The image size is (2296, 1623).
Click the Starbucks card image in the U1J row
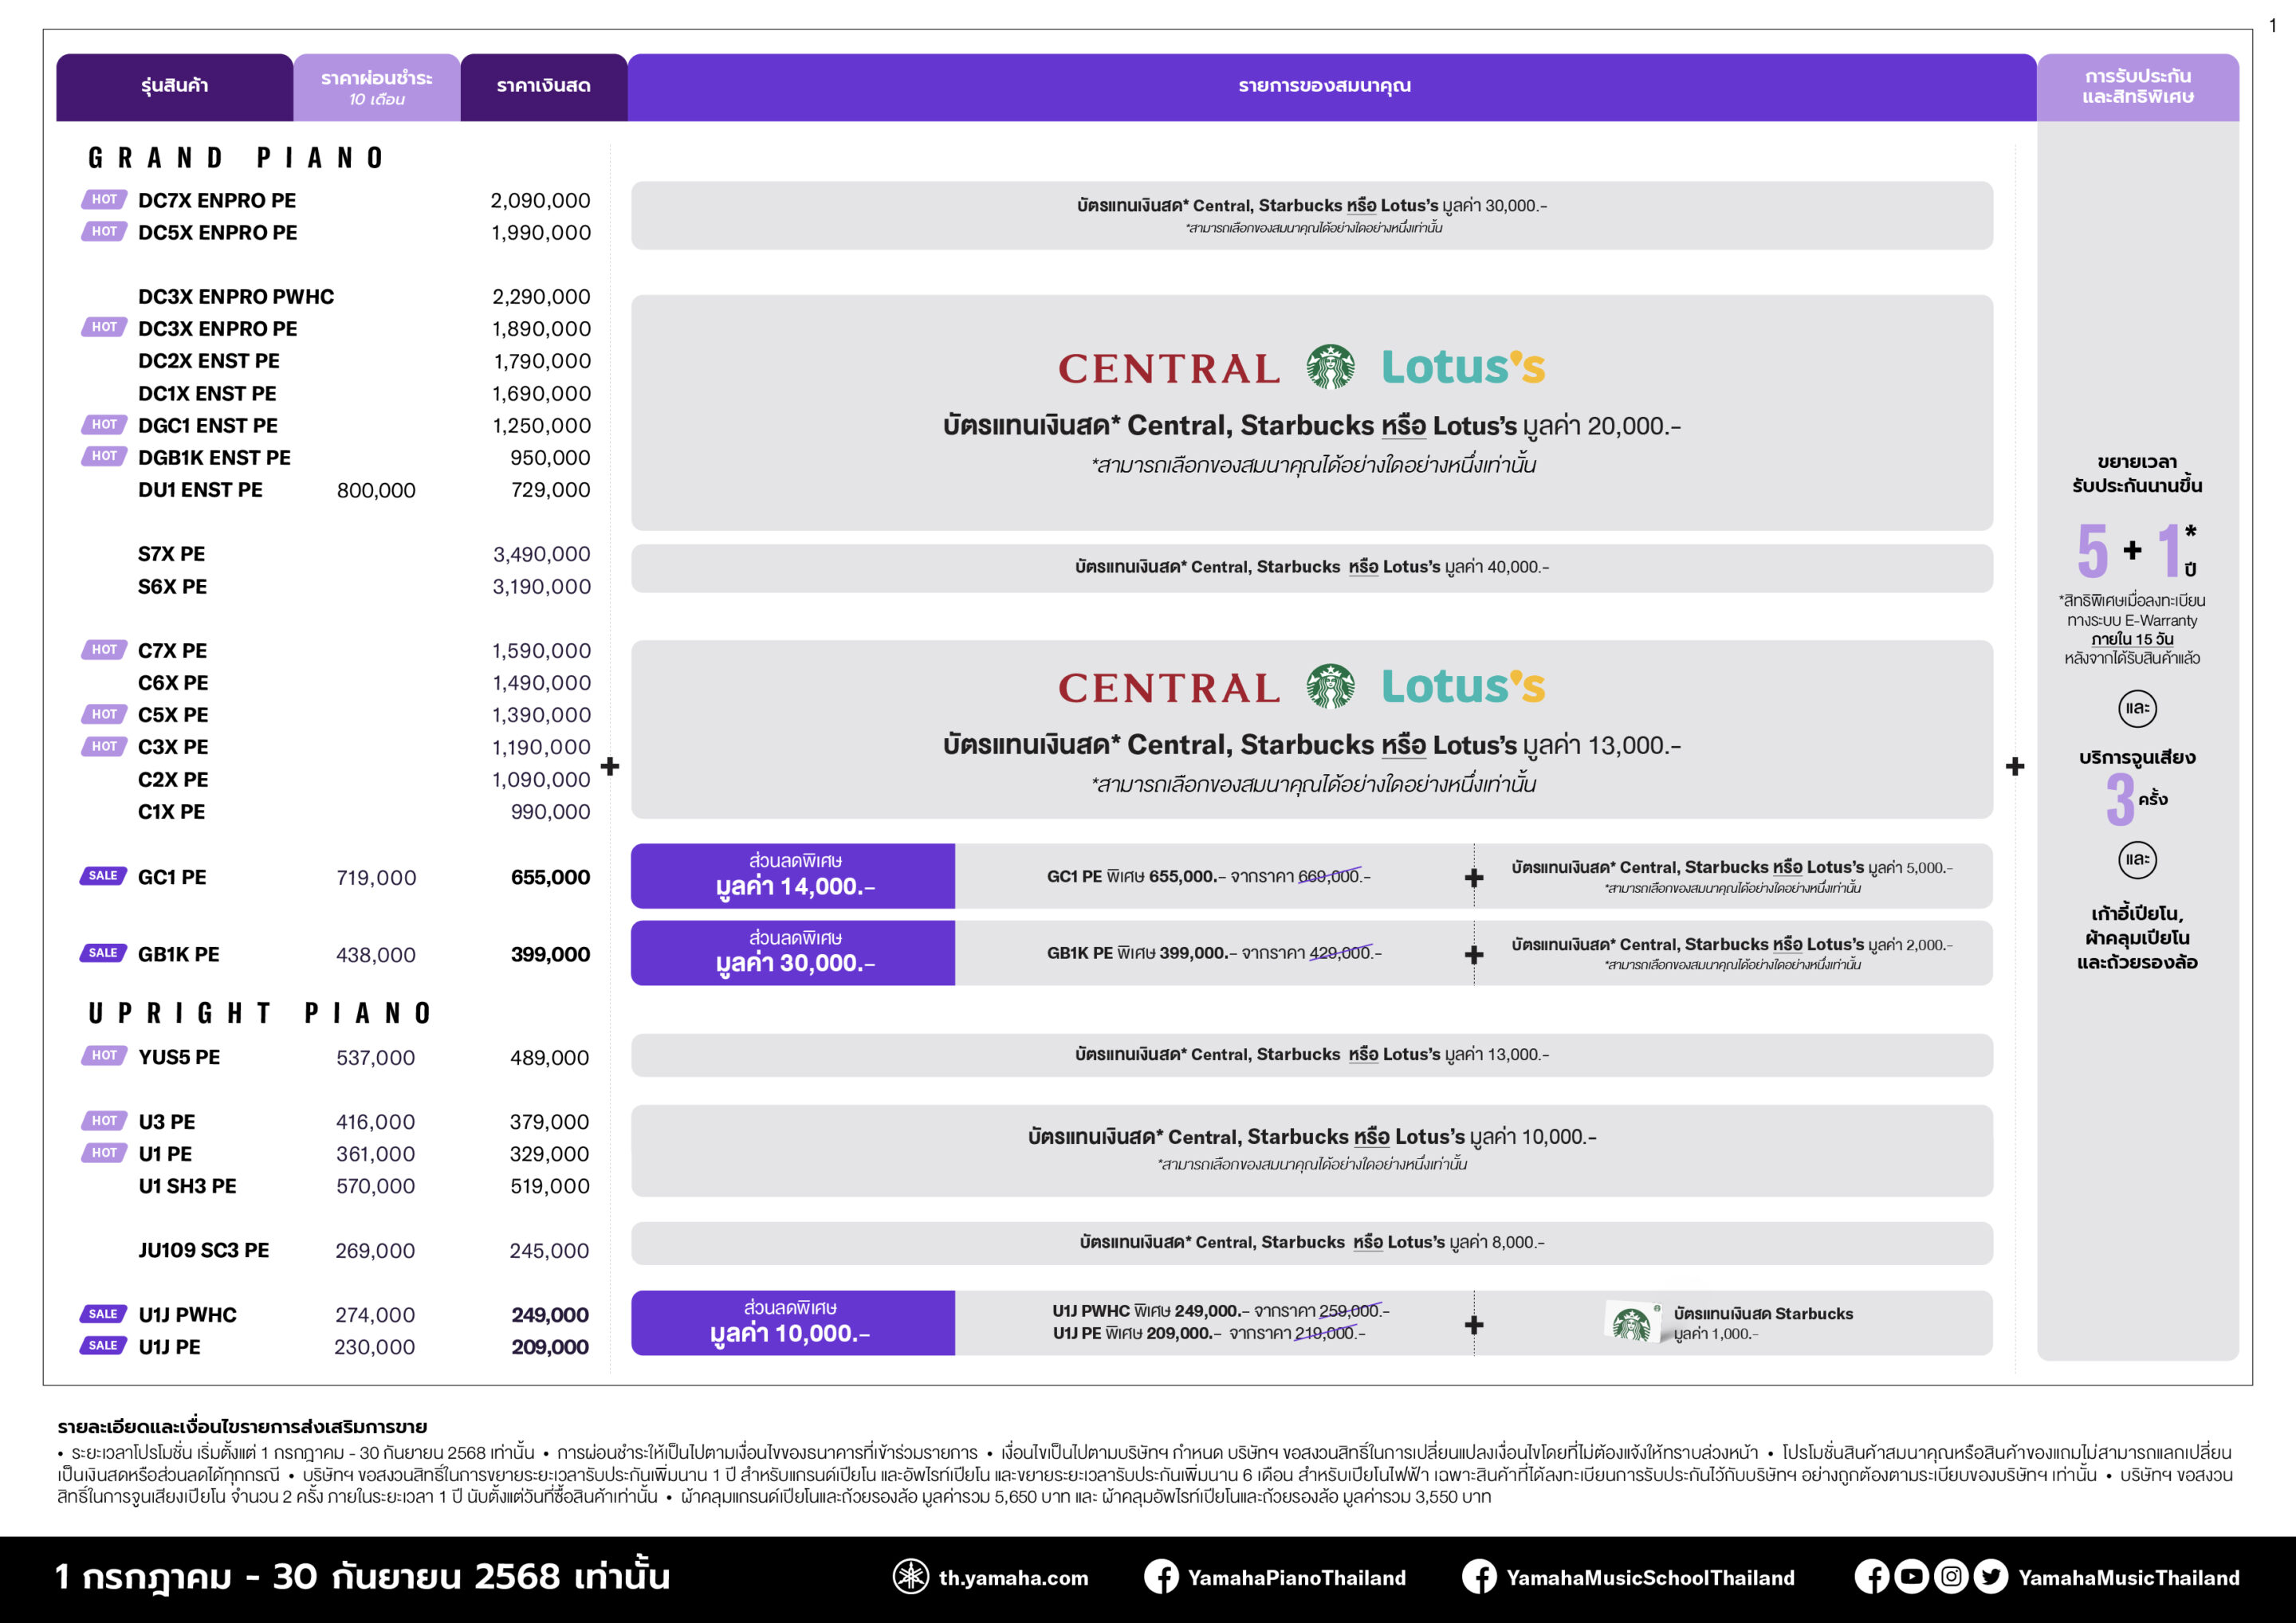click(1633, 1322)
